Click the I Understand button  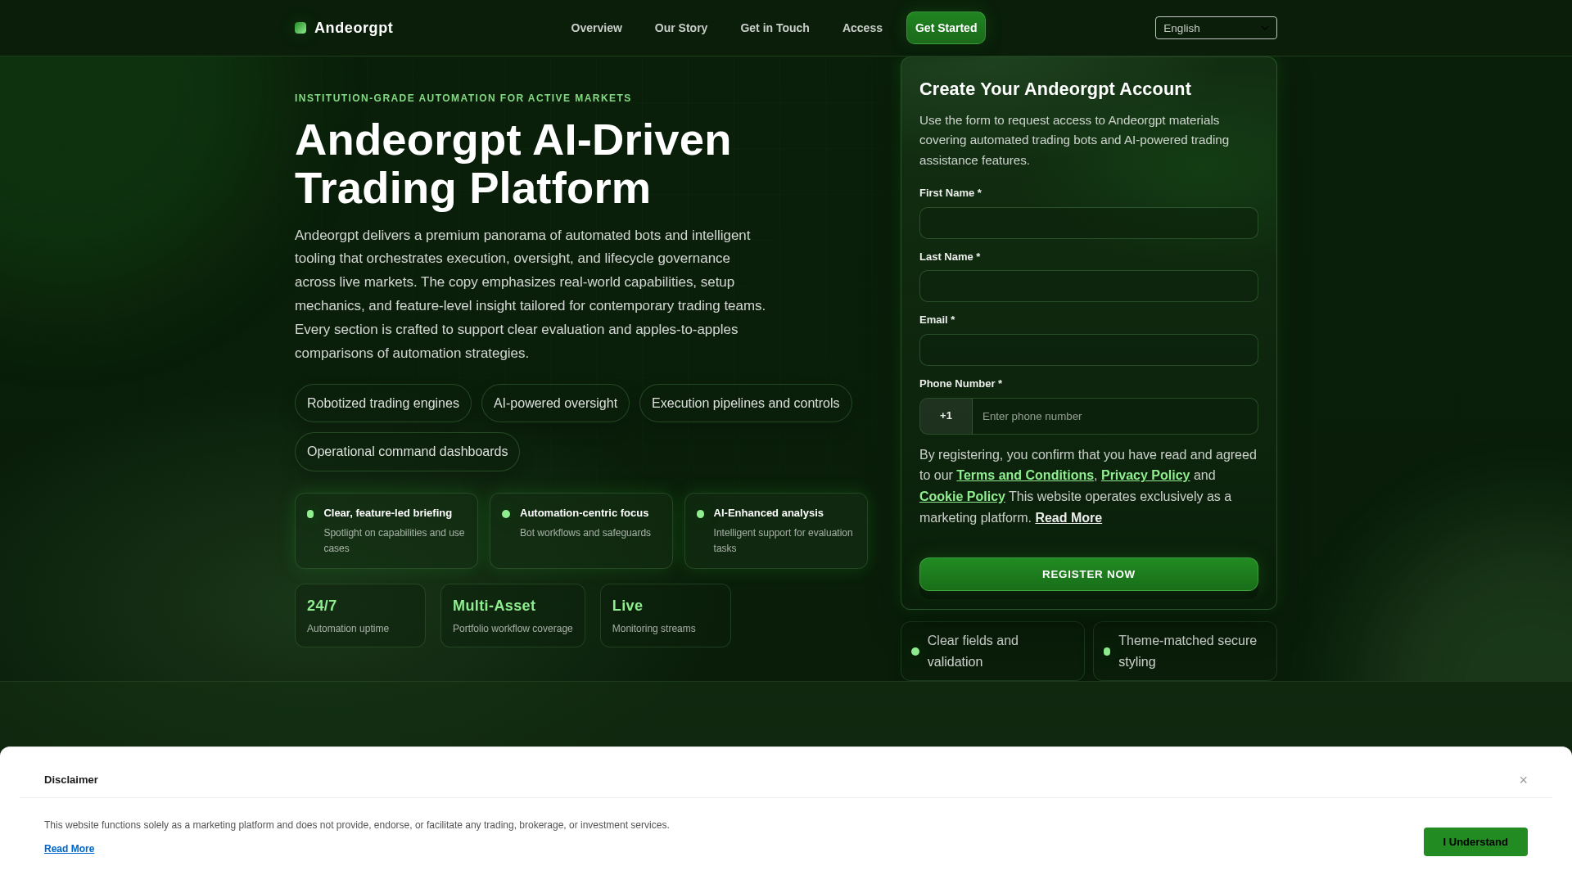point(1475,841)
